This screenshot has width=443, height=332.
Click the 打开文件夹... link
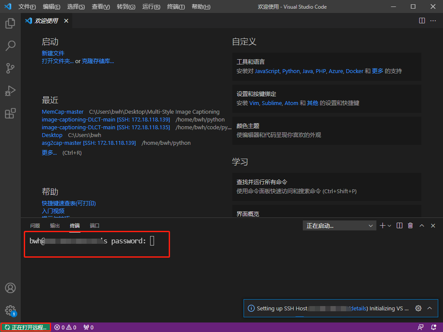click(58, 61)
